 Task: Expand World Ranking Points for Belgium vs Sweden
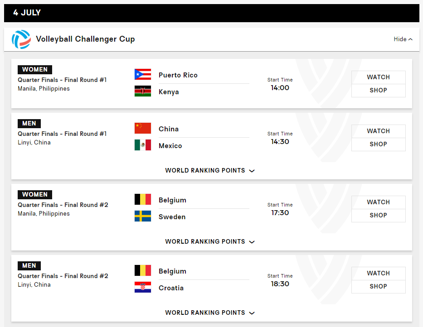(210, 242)
